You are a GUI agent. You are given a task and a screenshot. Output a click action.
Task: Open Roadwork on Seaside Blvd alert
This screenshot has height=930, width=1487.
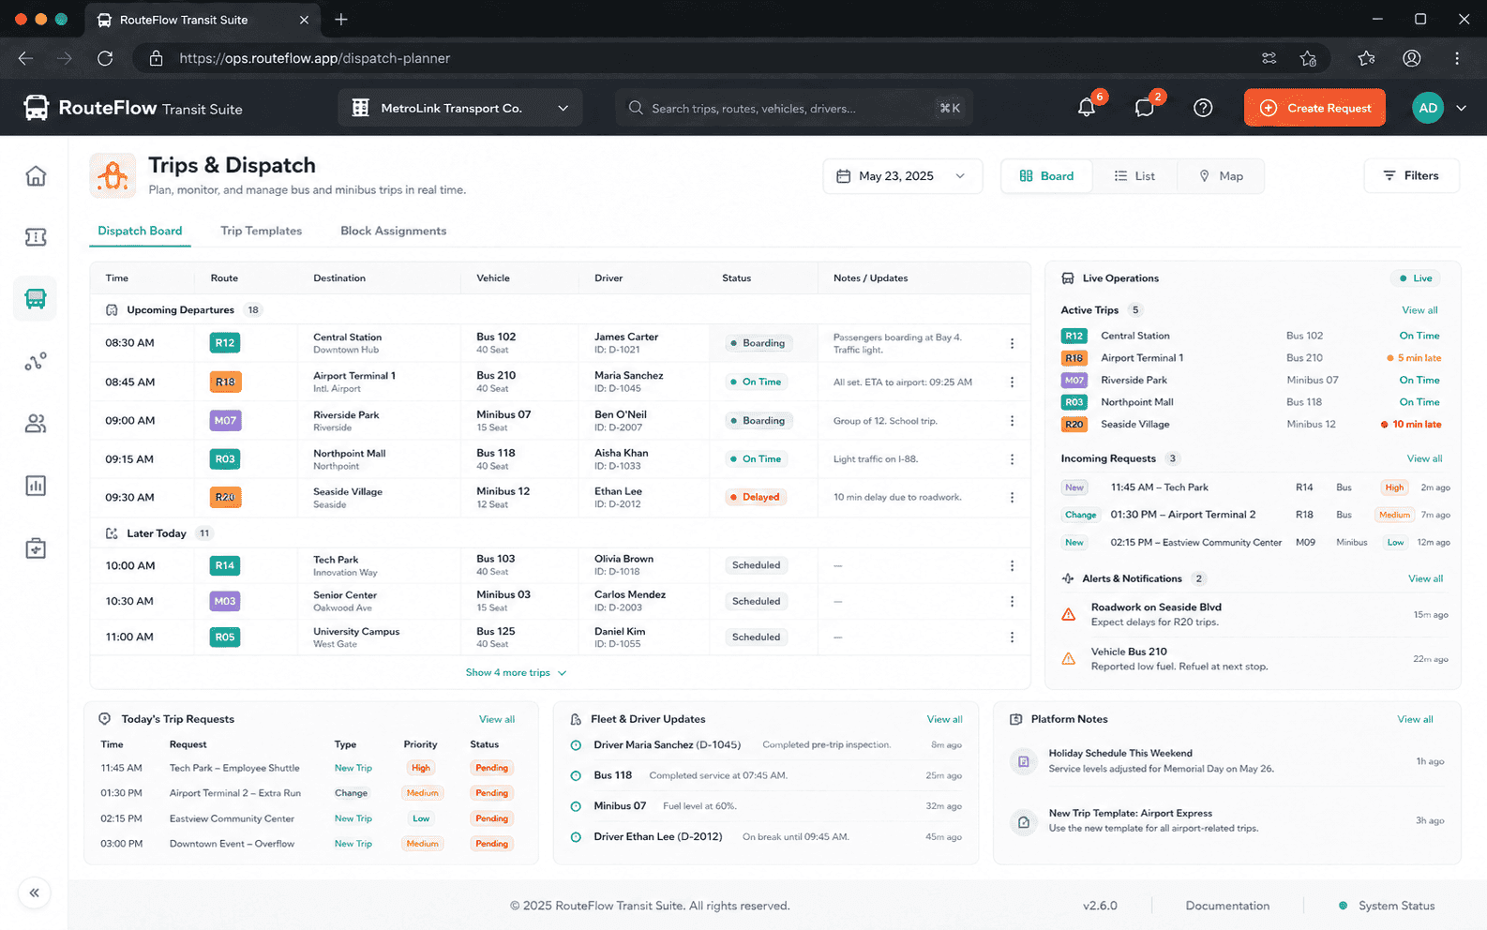1254,614
